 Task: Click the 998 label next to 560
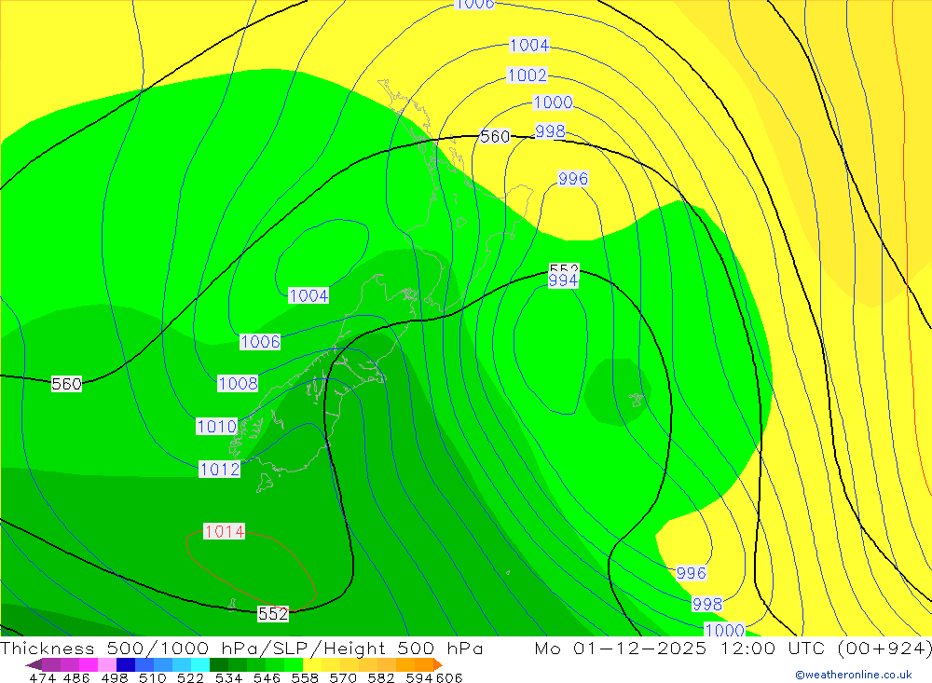[551, 130]
